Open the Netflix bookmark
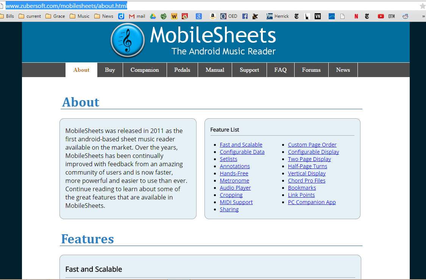Screen dimensions: 426x280 coord(356,16)
